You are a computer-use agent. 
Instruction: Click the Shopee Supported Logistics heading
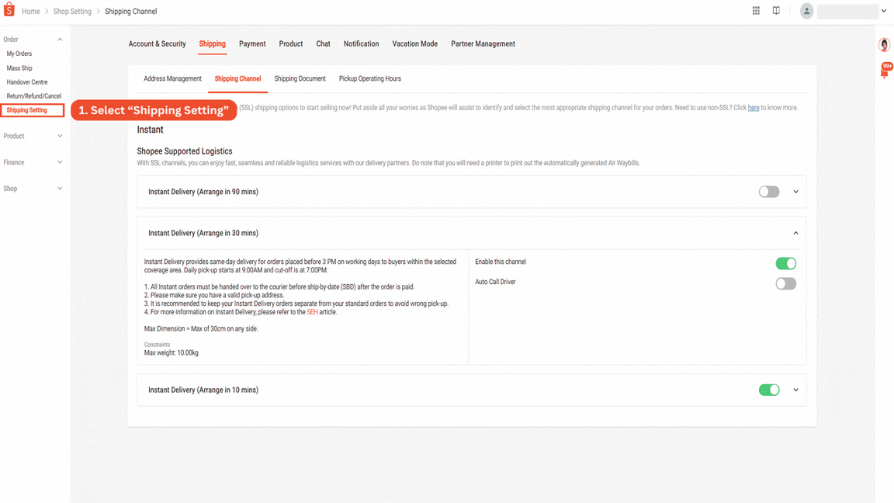tap(185, 151)
